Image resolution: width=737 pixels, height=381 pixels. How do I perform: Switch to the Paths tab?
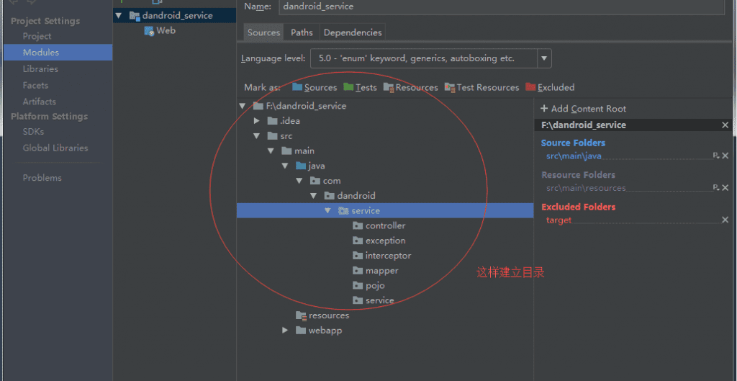[302, 32]
